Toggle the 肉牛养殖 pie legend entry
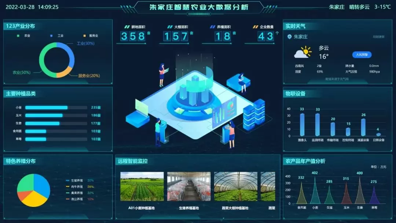 tap(80, 187)
